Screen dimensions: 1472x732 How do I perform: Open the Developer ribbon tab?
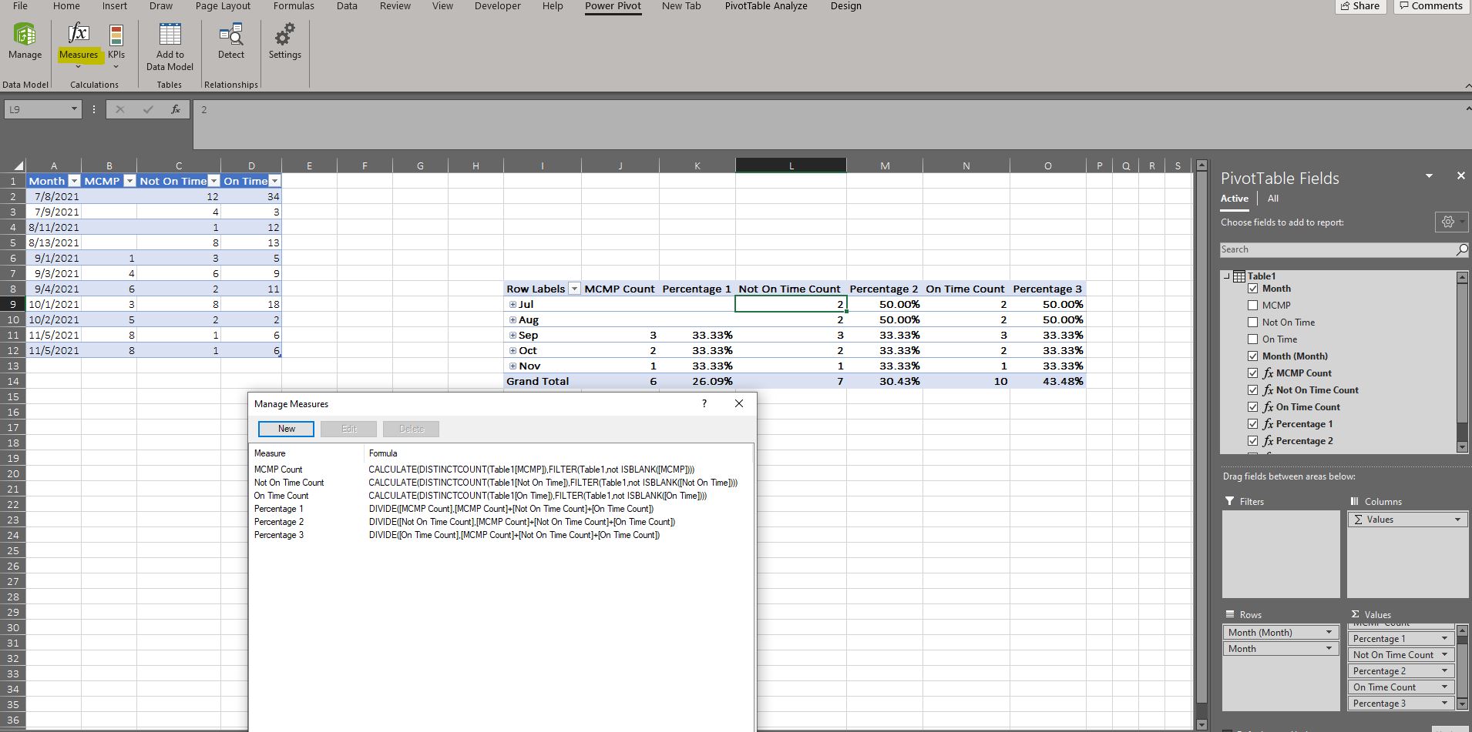(497, 6)
